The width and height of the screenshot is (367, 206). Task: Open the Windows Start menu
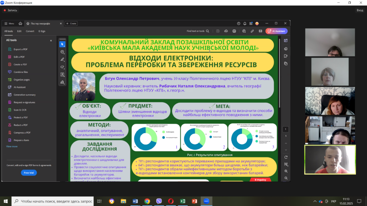(6, 201)
